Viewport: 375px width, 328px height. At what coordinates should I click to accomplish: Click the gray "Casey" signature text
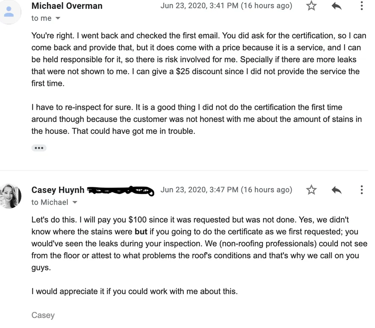point(43,315)
